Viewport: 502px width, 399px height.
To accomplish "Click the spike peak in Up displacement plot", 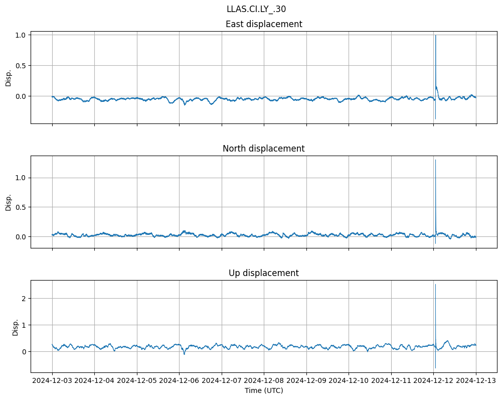I will click(435, 285).
